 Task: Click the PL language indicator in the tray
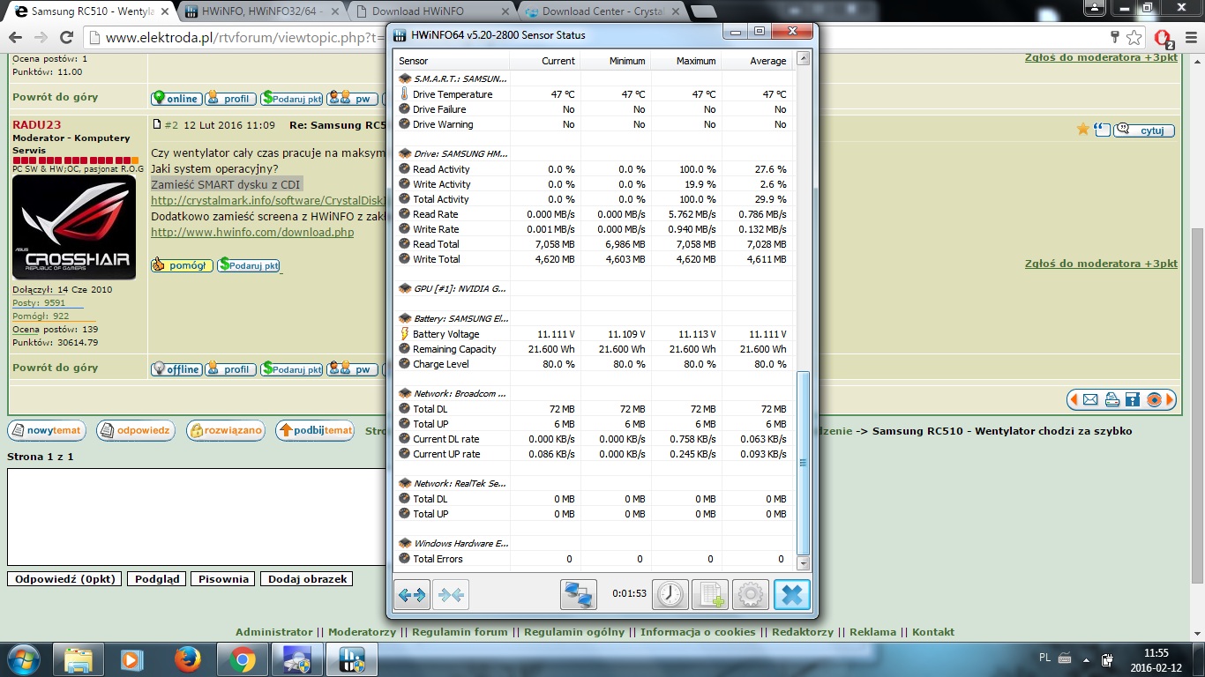(1044, 658)
